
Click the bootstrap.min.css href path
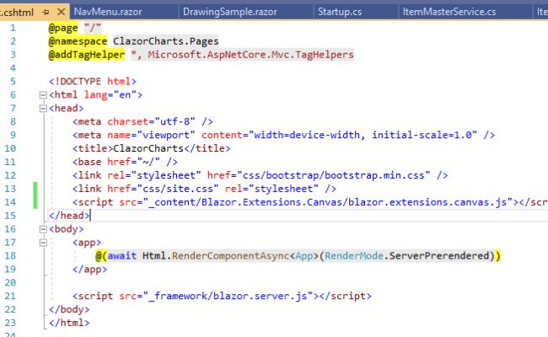[333, 175]
